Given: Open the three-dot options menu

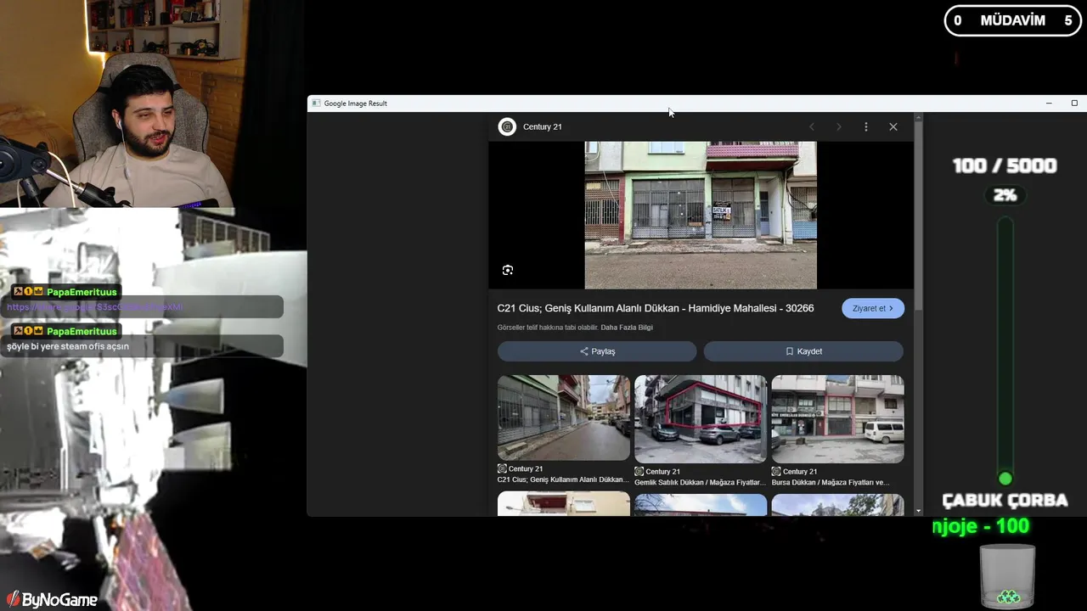Looking at the screenshot, I should (x=866, y=126).
